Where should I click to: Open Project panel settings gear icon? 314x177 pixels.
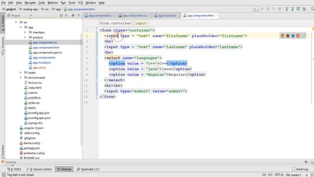coord(73,15)
